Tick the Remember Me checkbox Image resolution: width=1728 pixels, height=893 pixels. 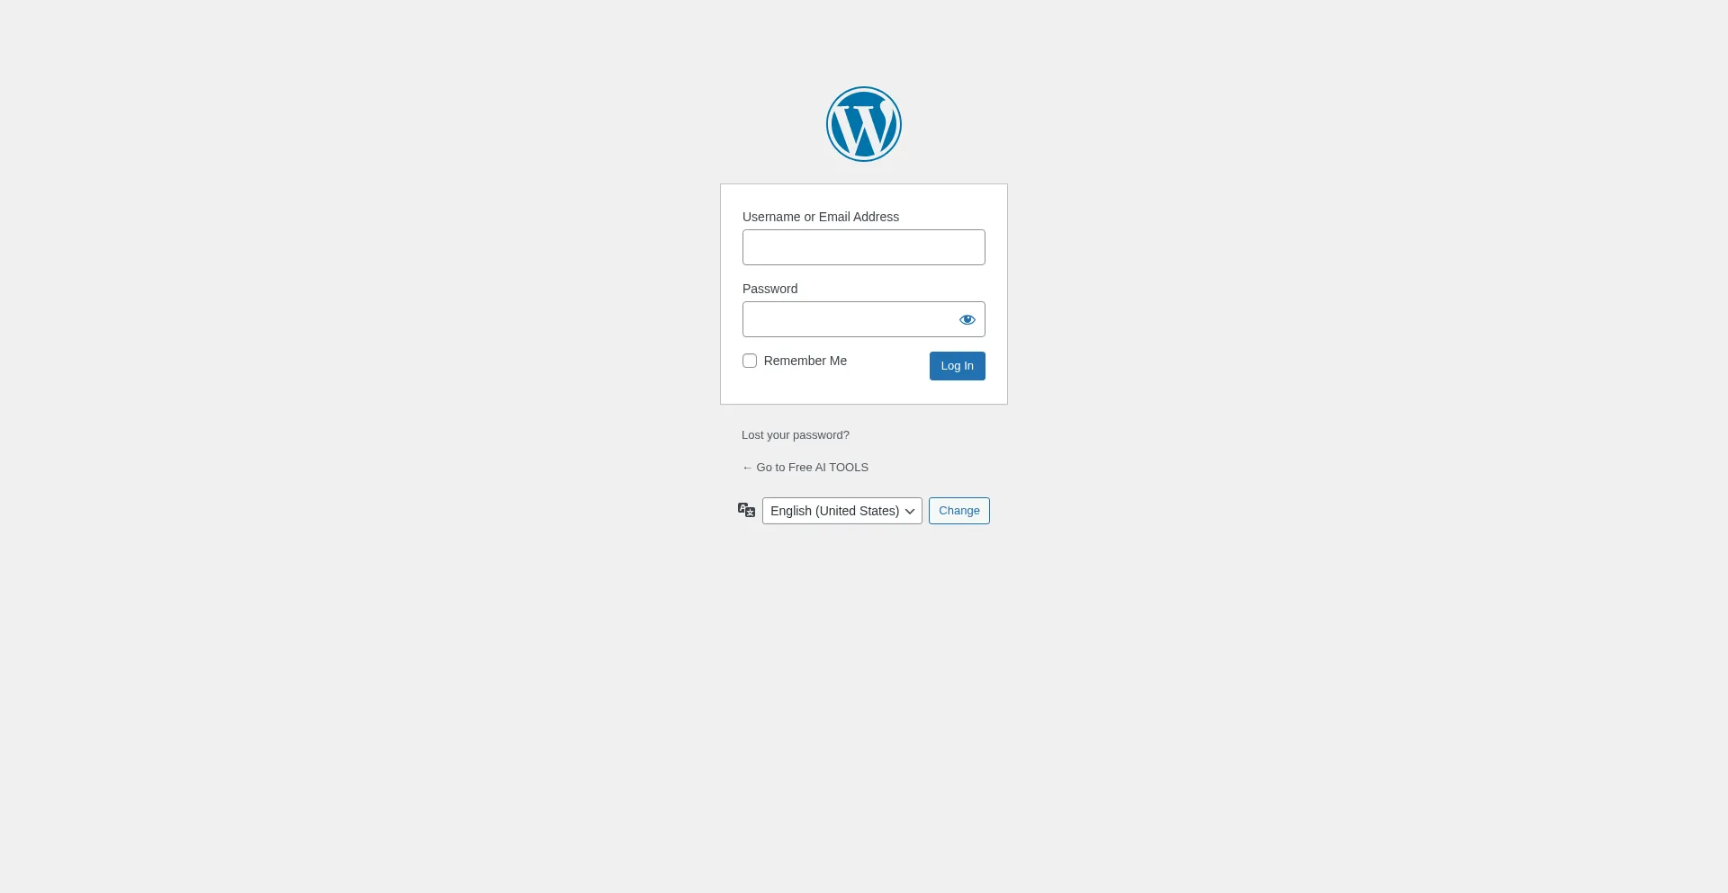coord(750,361)
